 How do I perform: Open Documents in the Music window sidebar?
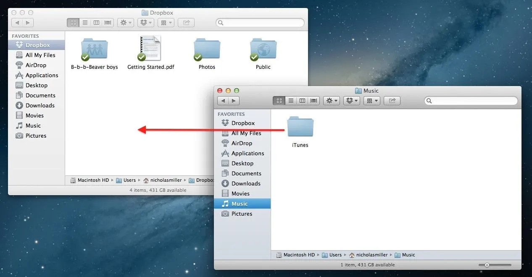(242, 173)
